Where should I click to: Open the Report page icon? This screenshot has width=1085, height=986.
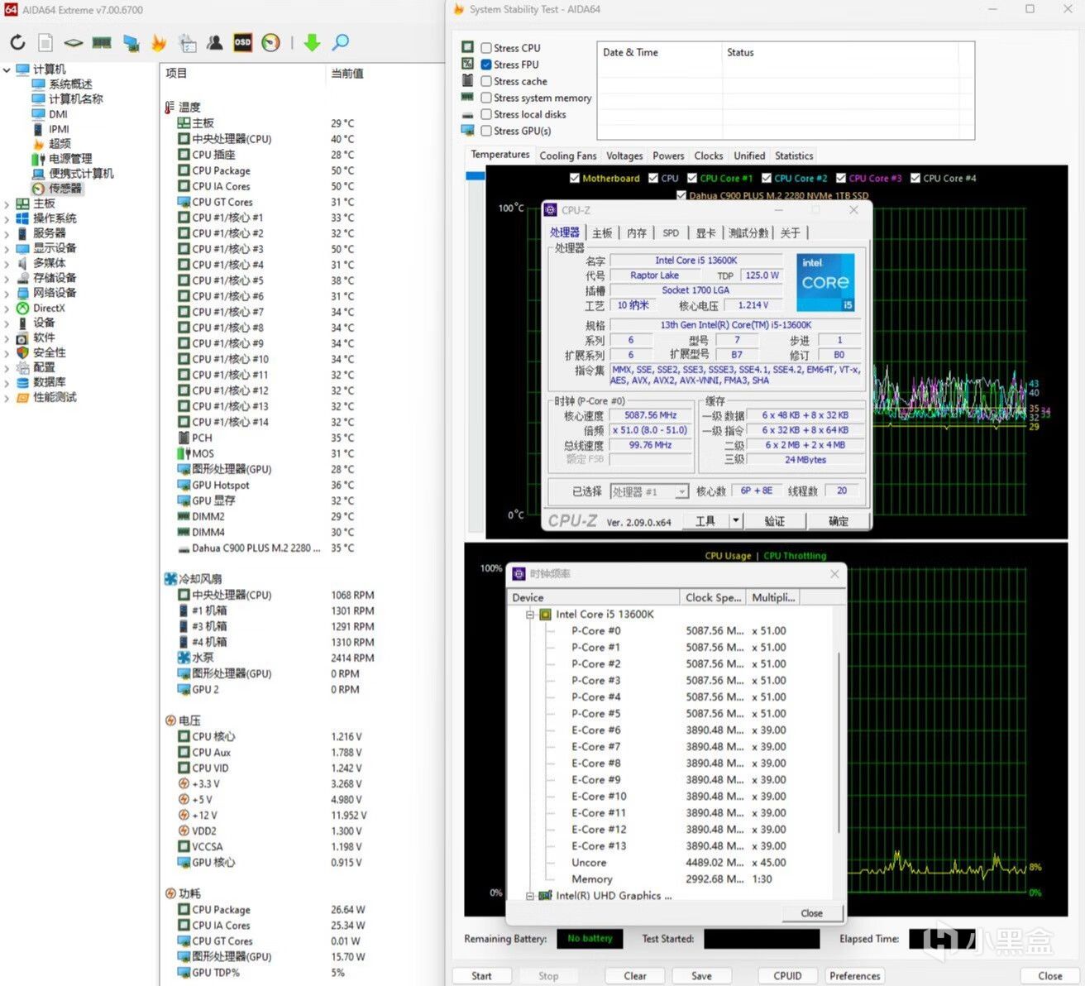coord(45,42)
